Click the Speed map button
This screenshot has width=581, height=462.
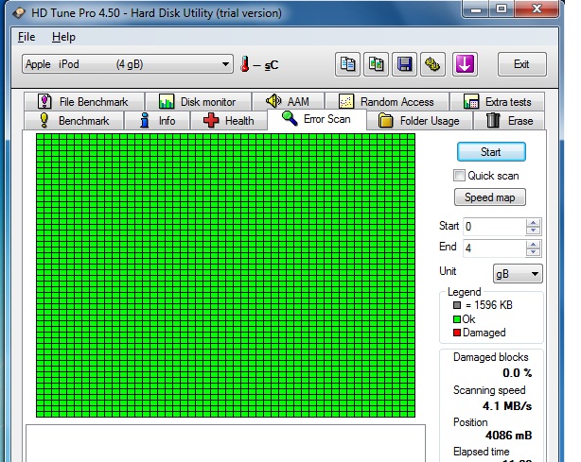pyautogui.click(x=490, y=198)
